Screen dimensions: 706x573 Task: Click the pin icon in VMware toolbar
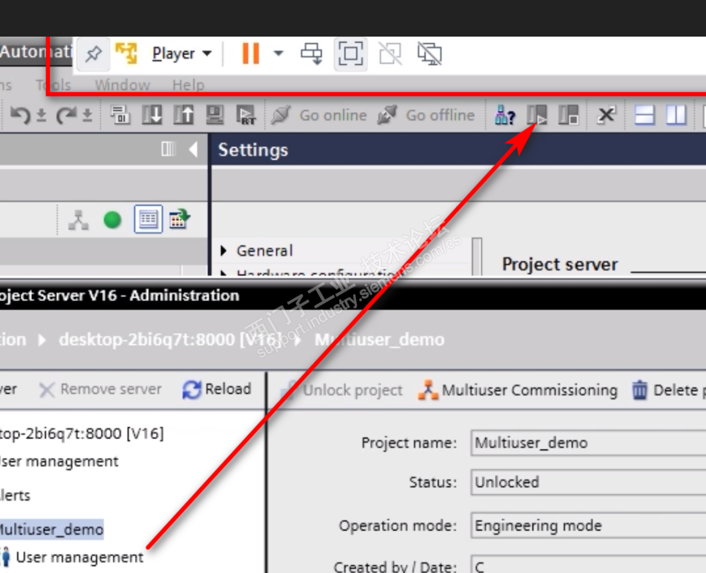pos(93,54)
